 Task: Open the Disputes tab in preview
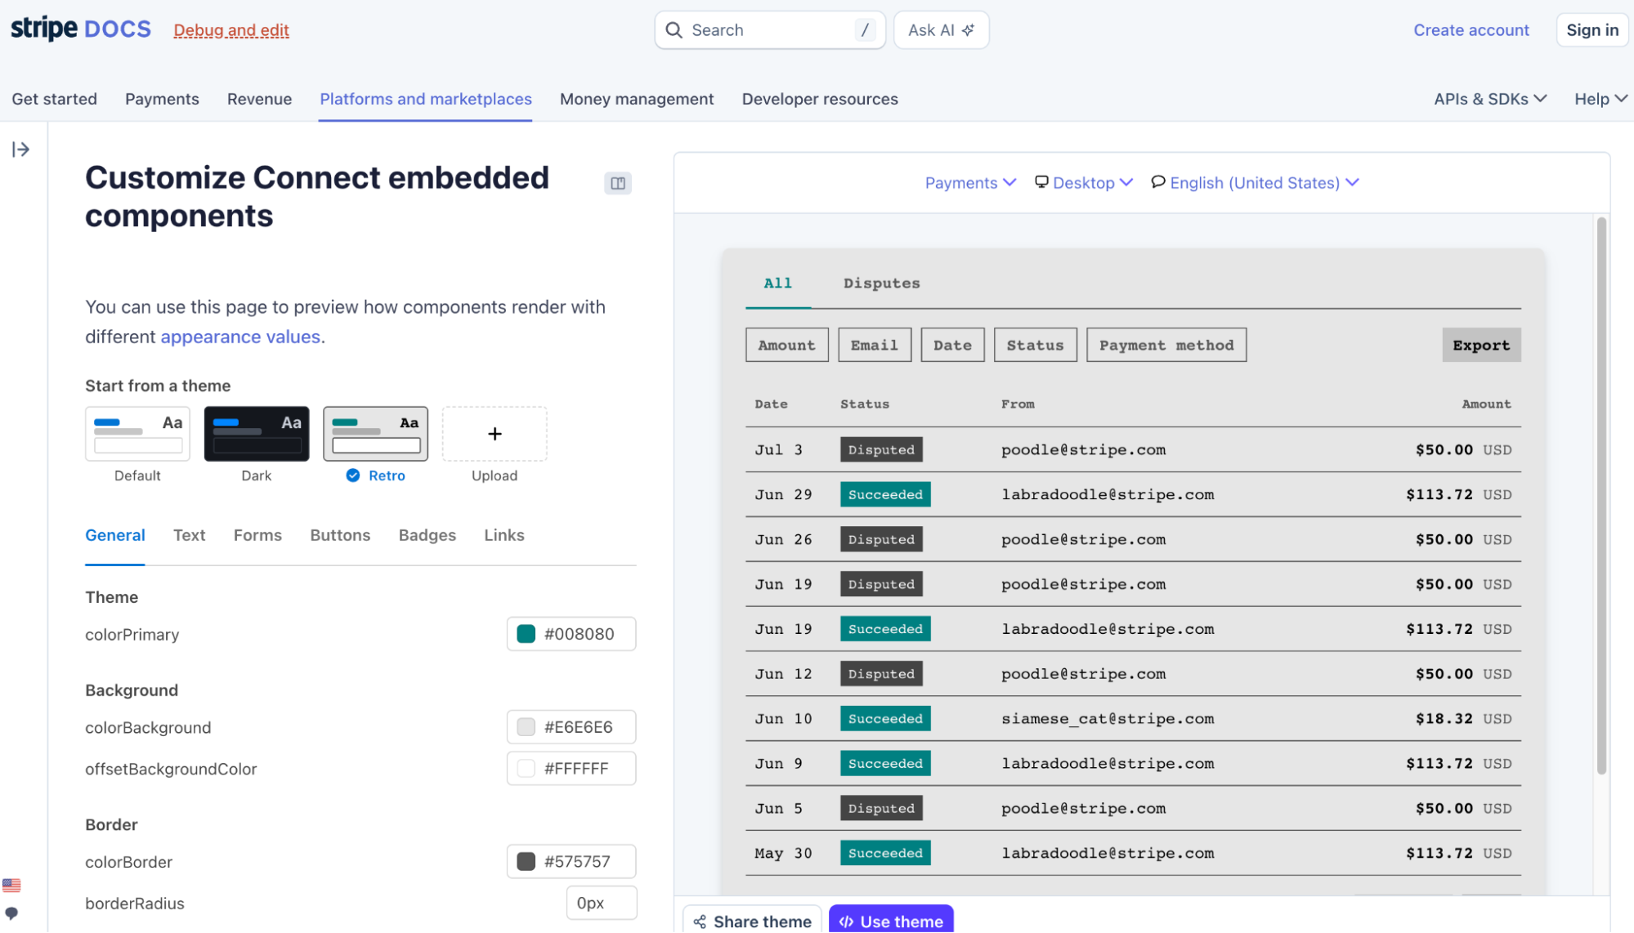[881, 283]
